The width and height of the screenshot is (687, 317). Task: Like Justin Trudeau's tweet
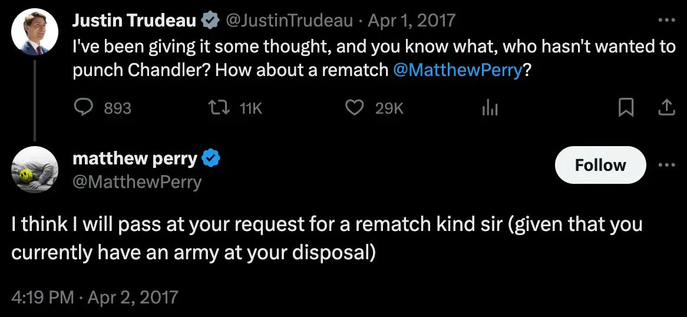tap(354, 108)
